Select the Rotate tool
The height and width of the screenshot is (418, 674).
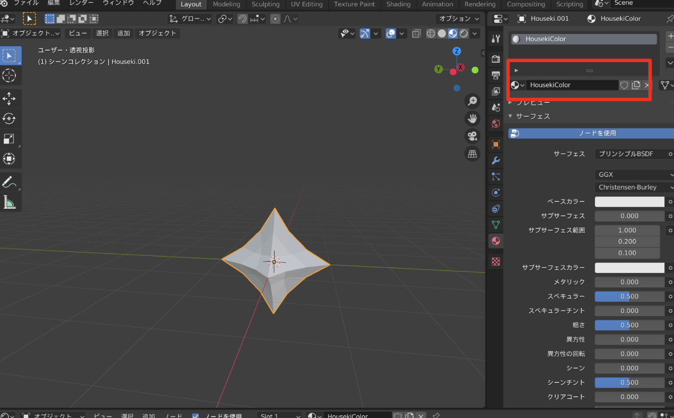10,118
